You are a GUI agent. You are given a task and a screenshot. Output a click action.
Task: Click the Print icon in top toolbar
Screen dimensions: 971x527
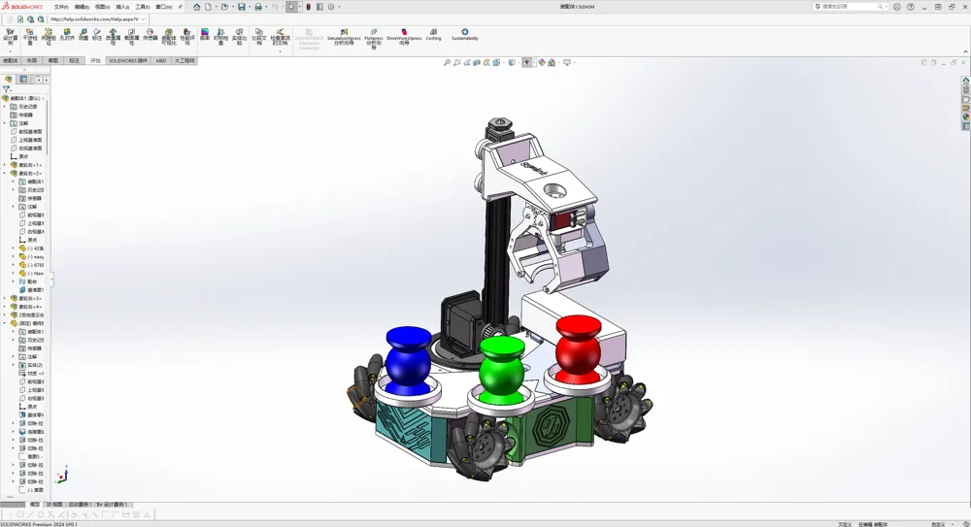[258, 7]
